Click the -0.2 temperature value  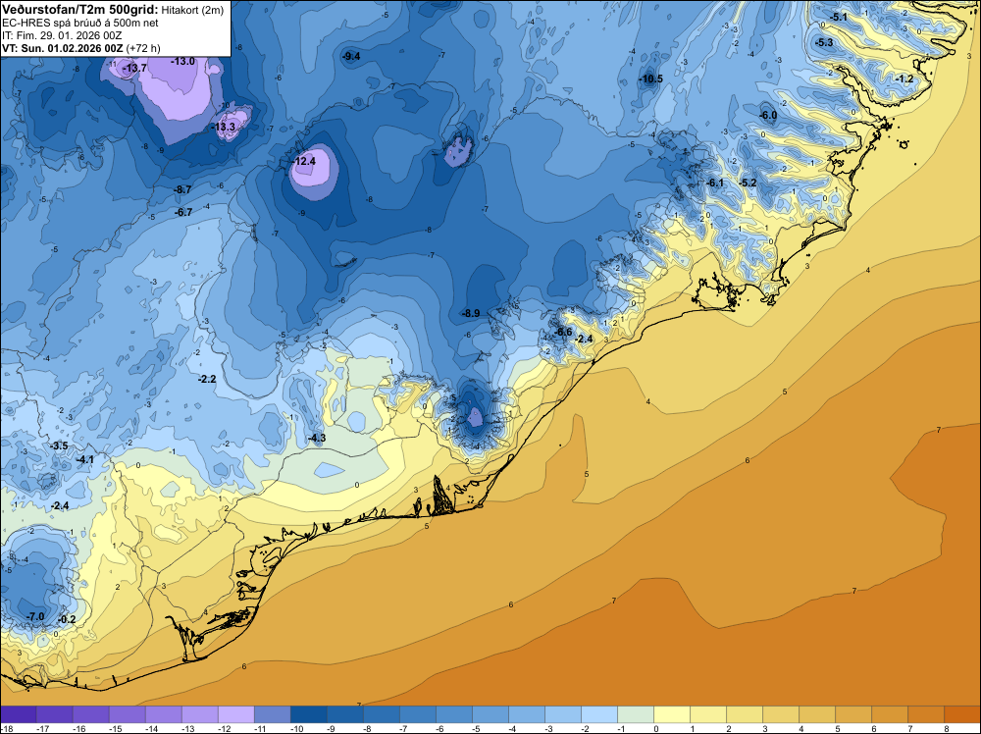[x=67, y=620]
